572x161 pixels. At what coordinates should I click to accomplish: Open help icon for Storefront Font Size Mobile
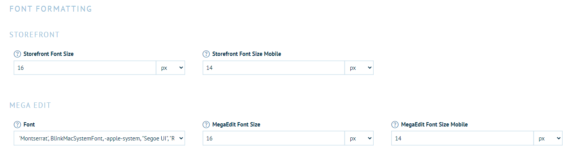point(206,54)
